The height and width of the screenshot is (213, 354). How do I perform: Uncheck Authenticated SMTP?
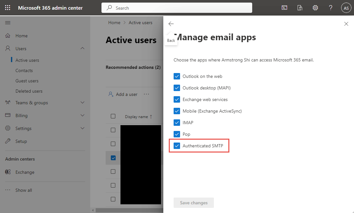click(x=177, y=146)
